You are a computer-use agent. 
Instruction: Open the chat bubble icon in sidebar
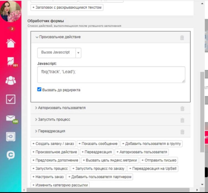(x=11, y=155)
